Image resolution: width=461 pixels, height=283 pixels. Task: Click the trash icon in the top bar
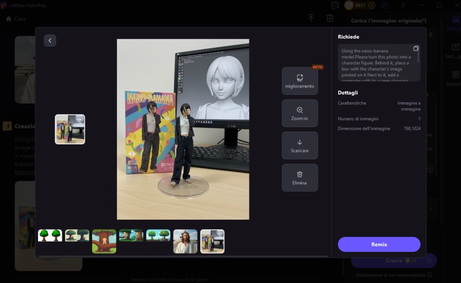[x=330, y=18]
